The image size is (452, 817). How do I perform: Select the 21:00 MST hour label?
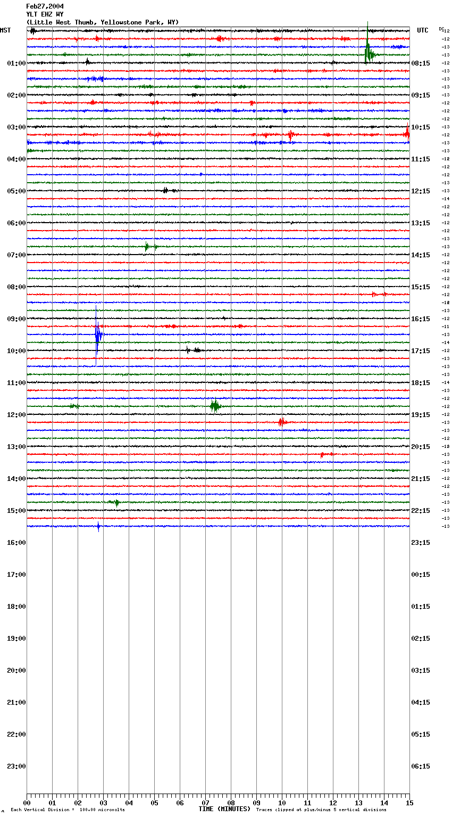coord(16,702)
